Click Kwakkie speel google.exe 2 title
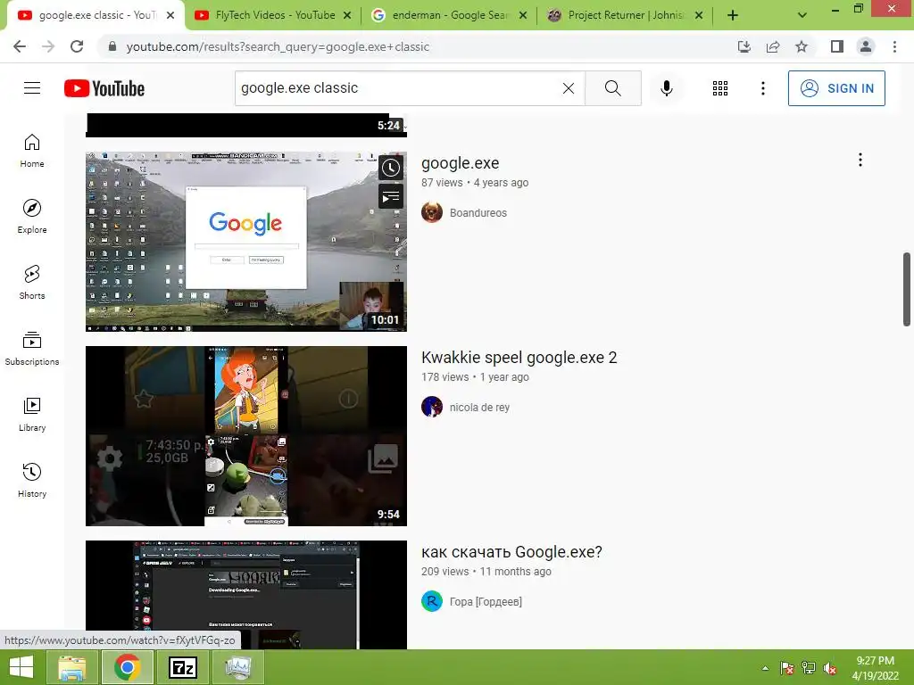914x685 pixels. tap(519, 357)
